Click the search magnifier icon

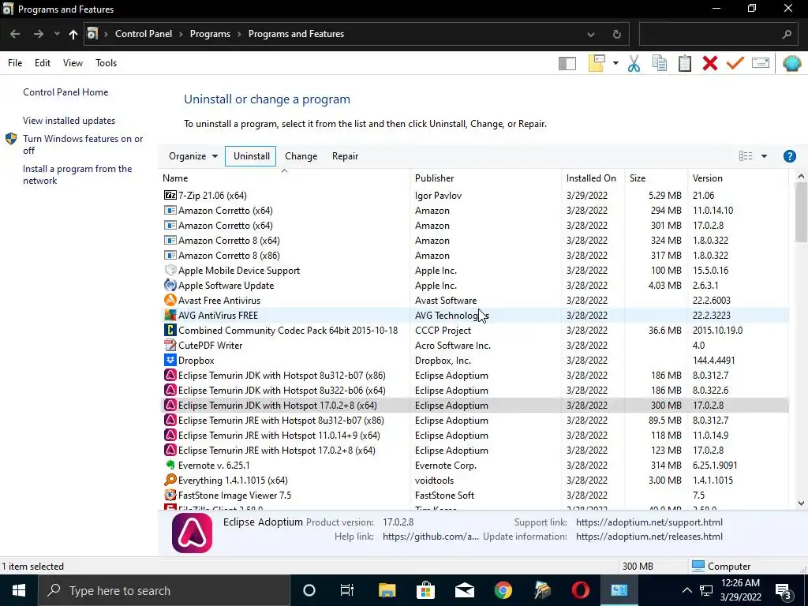pyautogui.click(x=787, y=34)
